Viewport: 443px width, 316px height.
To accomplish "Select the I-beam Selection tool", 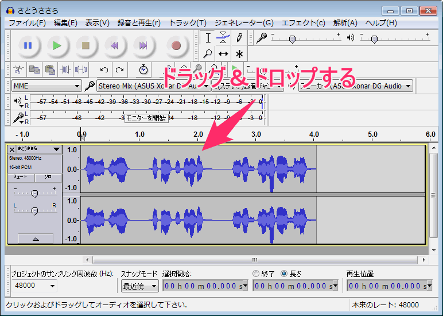I will [208, 37].
